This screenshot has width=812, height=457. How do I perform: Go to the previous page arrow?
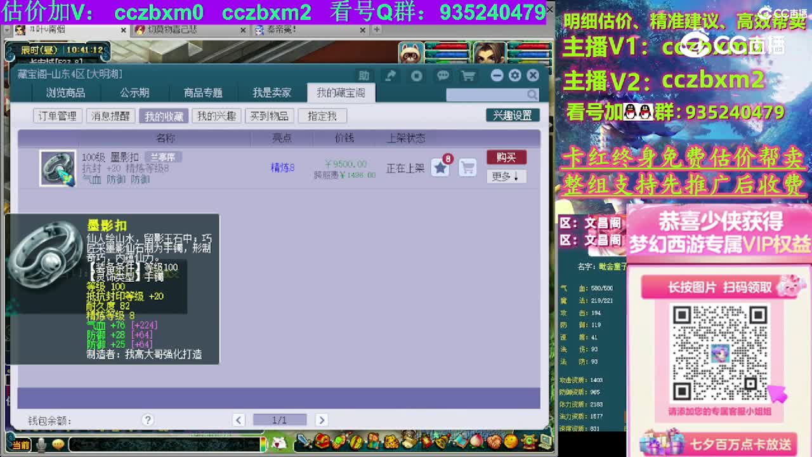click(239, 420)
